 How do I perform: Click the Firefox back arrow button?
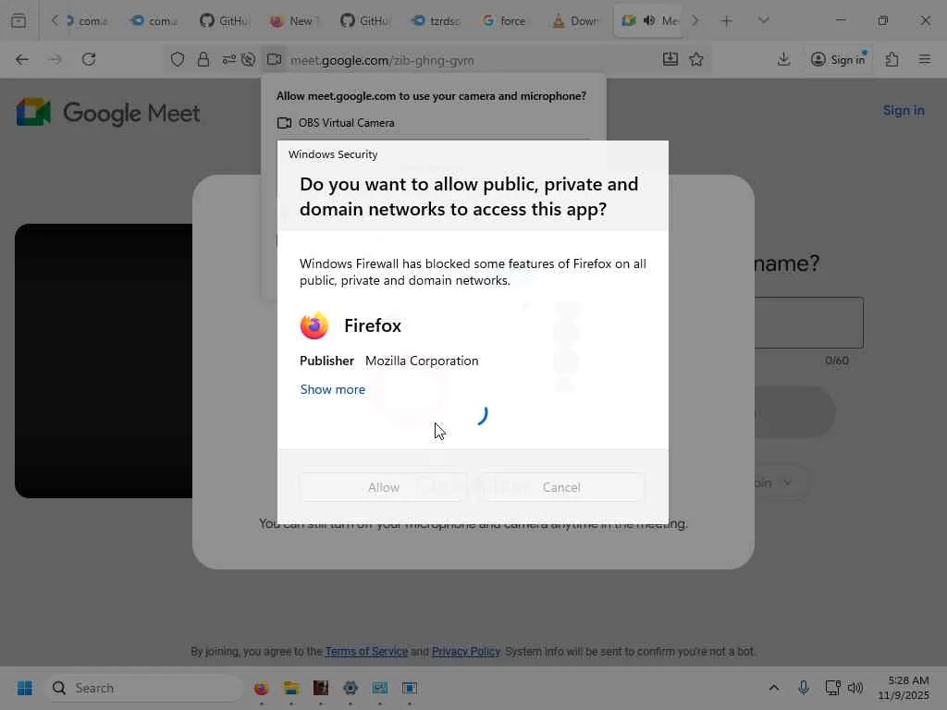pos(22,59)
